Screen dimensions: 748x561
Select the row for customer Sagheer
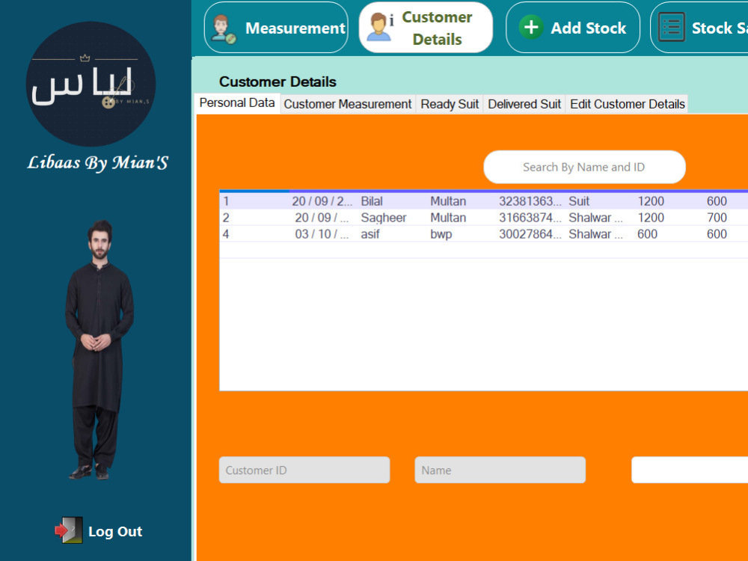tap(484, 218)
